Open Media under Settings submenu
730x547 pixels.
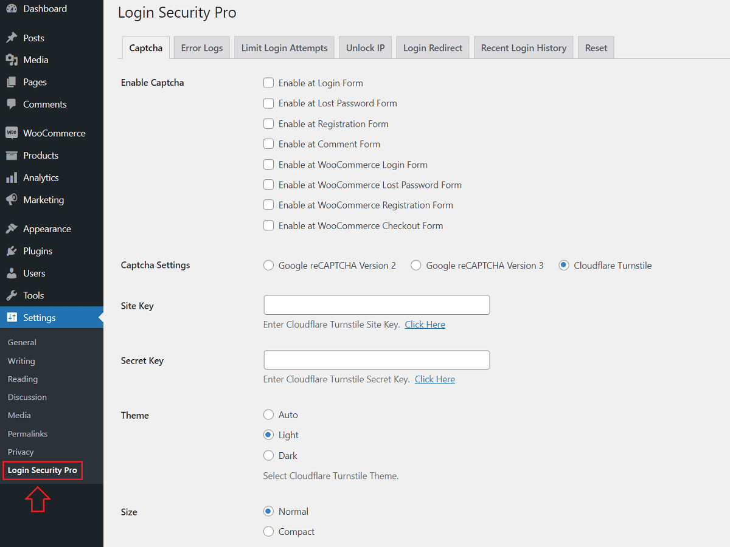pos(19,415)
